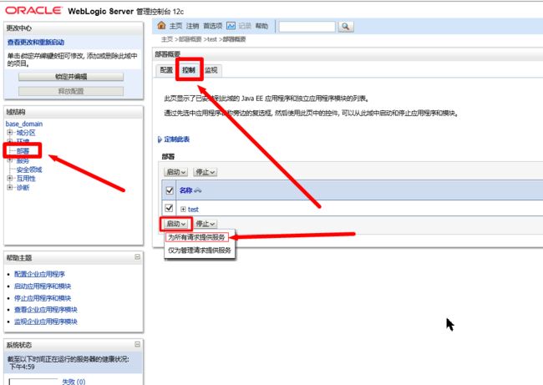Click the 释放配置 button
Image resolution: width=543 pixels, height=385 pixels.
click(71, 91)
